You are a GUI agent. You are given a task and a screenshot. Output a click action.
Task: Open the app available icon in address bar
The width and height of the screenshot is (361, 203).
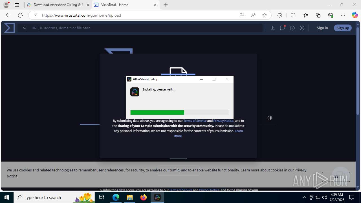pyautogui.click(x=242, y=15)
